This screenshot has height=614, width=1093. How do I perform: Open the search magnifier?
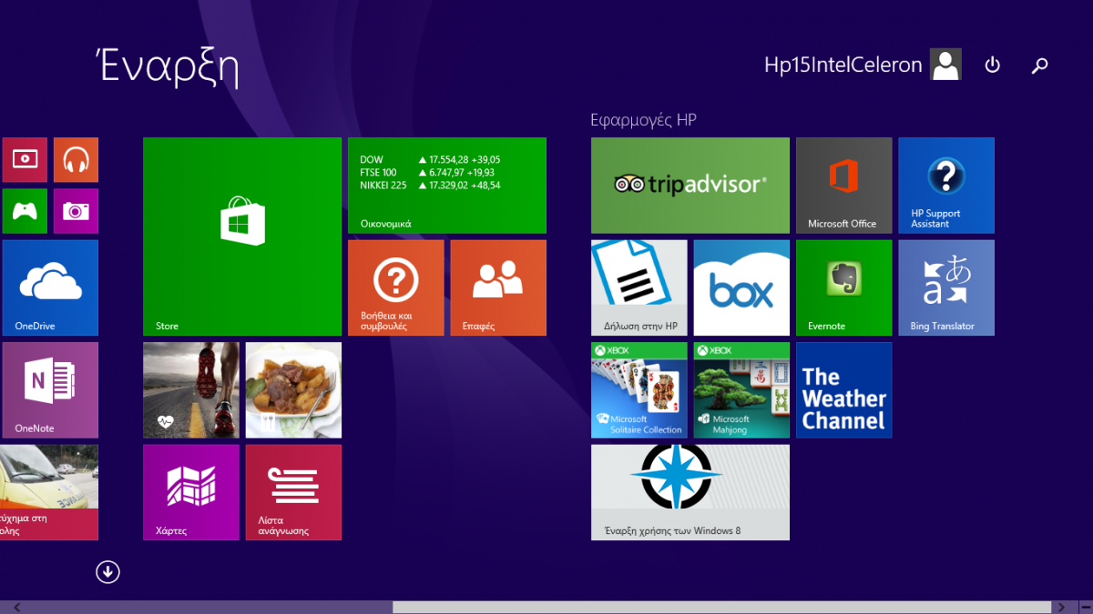point(1039,65)
